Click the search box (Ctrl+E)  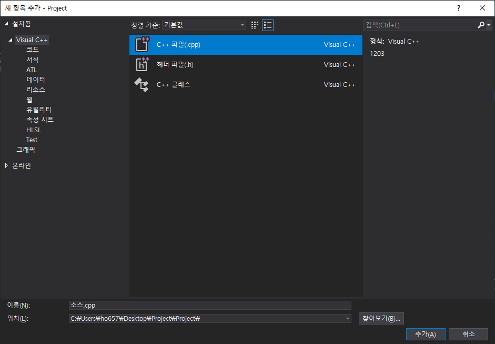click(420, 25)
